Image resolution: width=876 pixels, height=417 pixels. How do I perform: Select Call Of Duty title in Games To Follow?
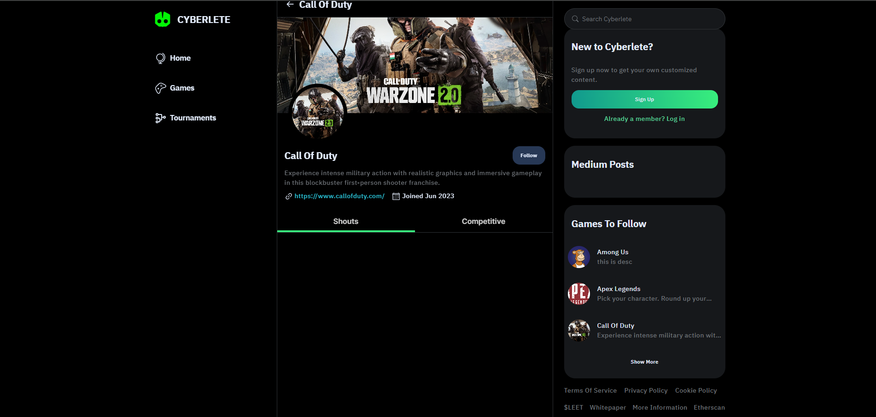click(615, 326)
